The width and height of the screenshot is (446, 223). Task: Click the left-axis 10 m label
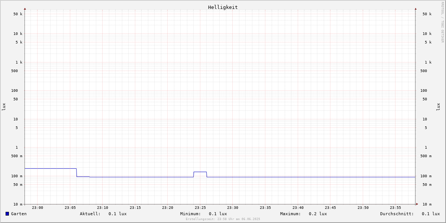click(18, 204)
